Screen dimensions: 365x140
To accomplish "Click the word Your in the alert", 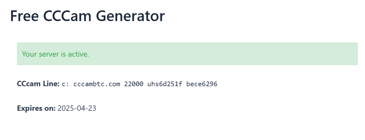I will tap(30, 54).
